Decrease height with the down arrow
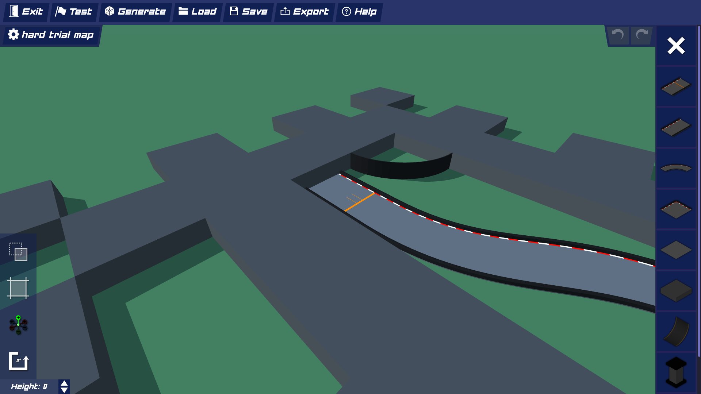 [64, 390]
